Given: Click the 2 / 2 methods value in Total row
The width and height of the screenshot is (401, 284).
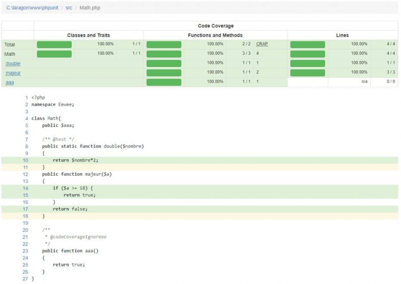Looking at the screenshot, I should pyautogui.click(x=246, y=44).
